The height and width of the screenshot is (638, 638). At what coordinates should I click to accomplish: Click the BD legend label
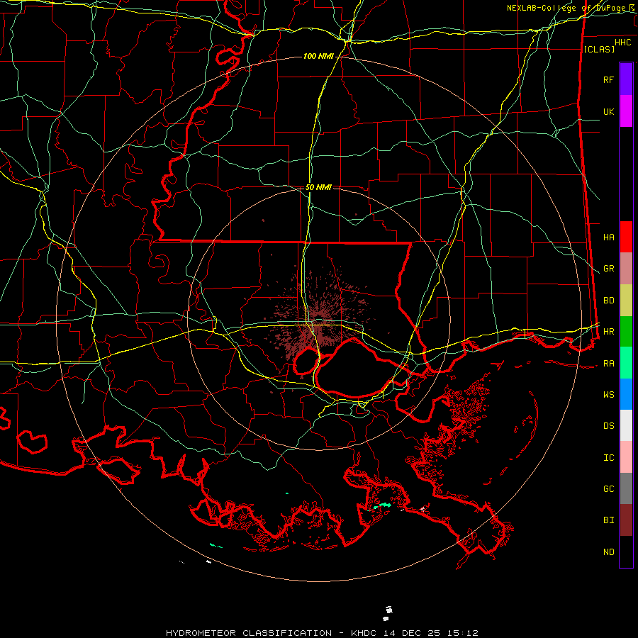pyautogui.click(x=608, y=301)
